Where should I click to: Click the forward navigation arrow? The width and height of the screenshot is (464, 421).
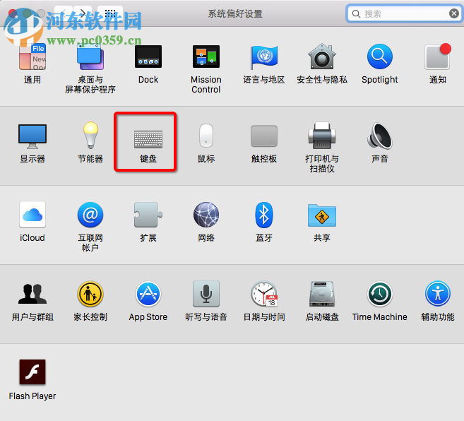83,13
